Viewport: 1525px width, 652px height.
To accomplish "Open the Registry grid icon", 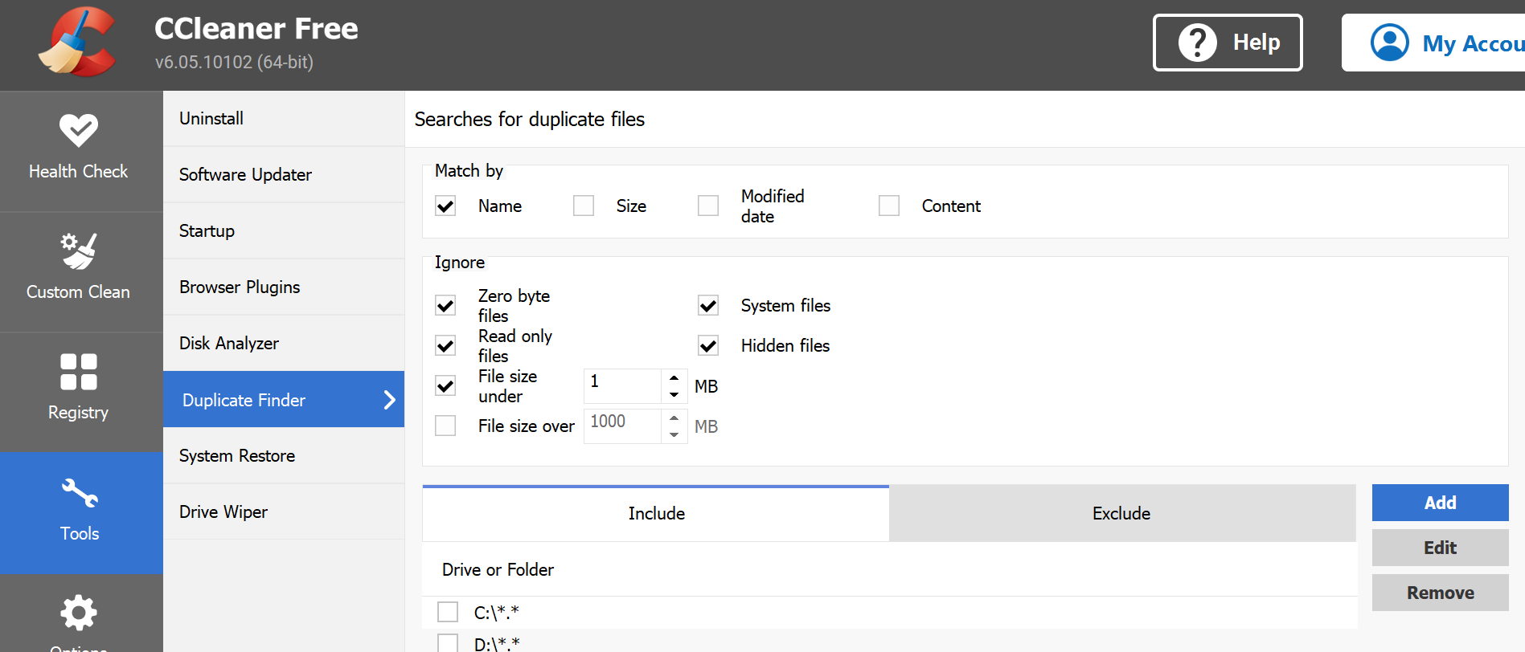I will pyautogui.click(x=79, y=372).
